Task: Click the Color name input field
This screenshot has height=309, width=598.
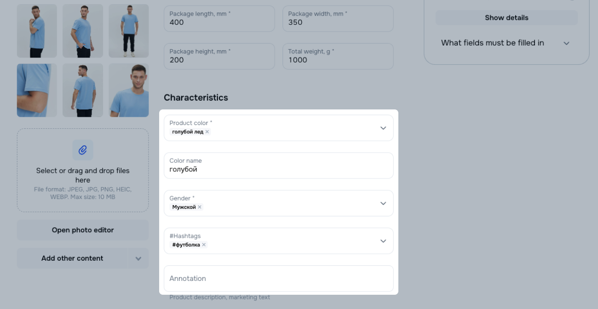Action: pos(278,169)
